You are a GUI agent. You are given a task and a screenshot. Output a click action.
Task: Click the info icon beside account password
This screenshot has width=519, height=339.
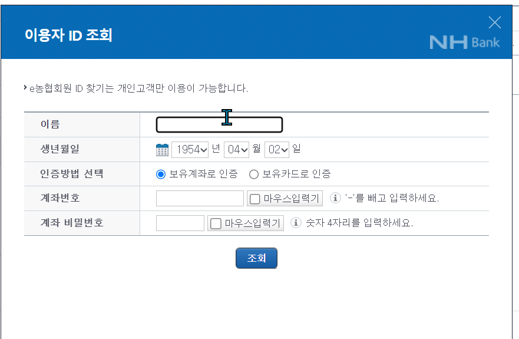pos(296,222)
